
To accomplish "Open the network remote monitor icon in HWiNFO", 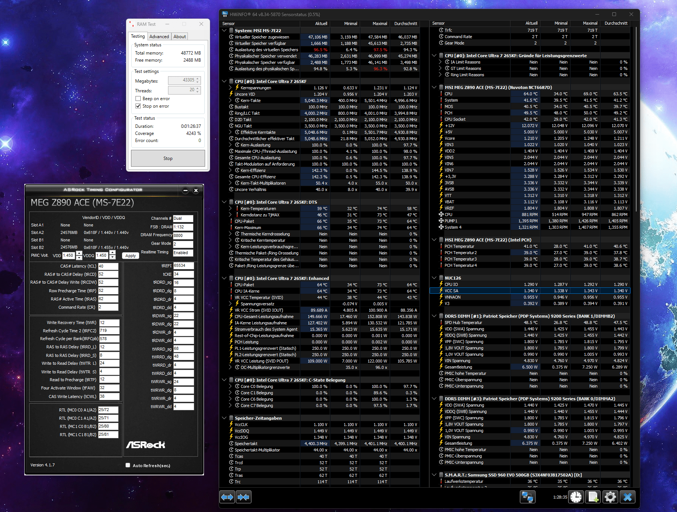I will click(x=528, y=497).
